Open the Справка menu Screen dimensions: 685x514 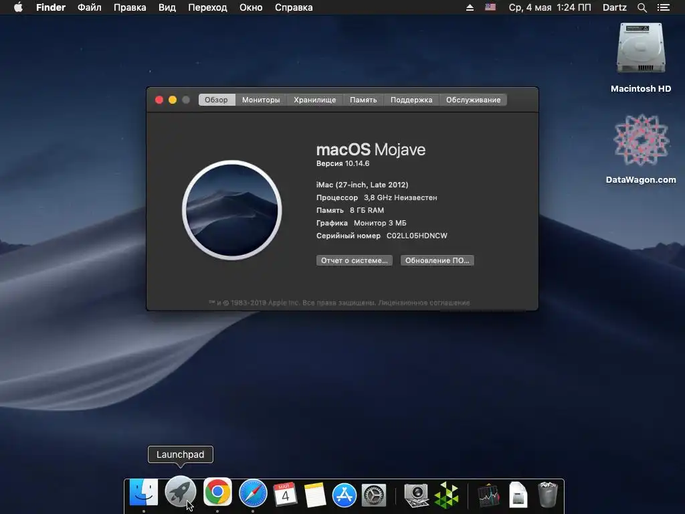pyautogui.click(x=294, y=7)
